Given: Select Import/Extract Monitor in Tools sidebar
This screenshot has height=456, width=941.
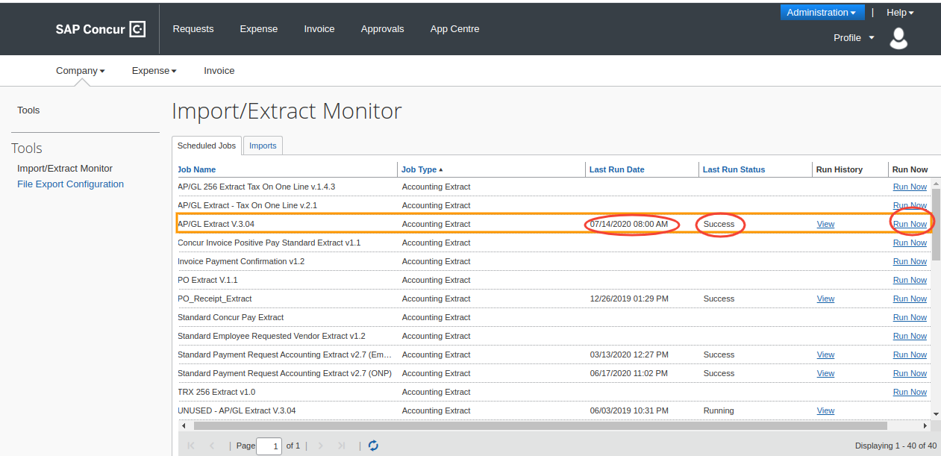Looking at the screenshot, I should (65, 169).
